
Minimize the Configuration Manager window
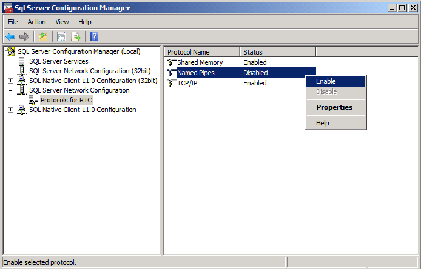(392, 8)
